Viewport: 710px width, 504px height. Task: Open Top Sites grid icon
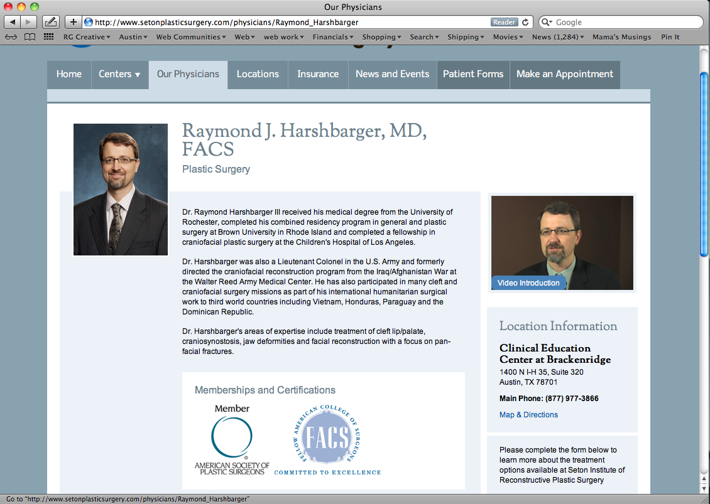pos(48,37)
